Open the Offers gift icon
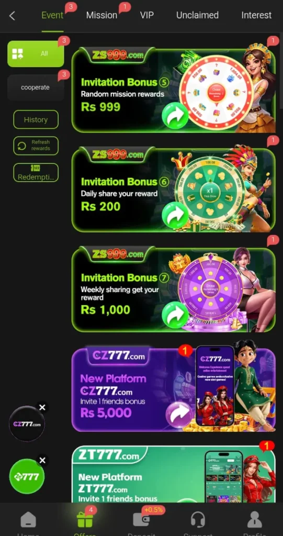 [84, 520]
